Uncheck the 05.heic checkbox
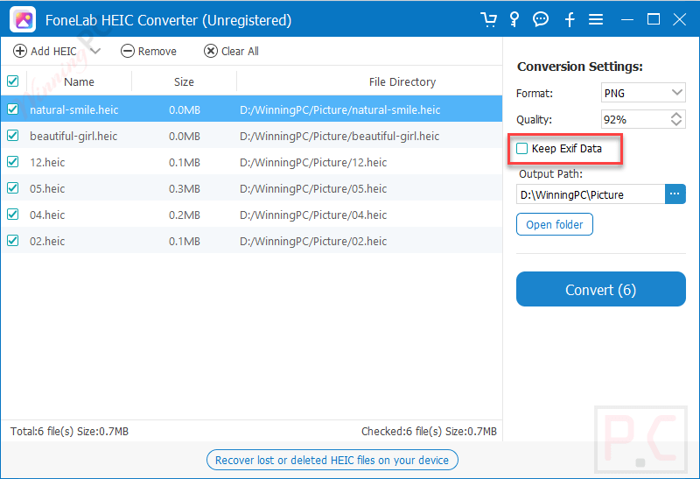The width and height of the screenshot is (700, 479). 13,188
